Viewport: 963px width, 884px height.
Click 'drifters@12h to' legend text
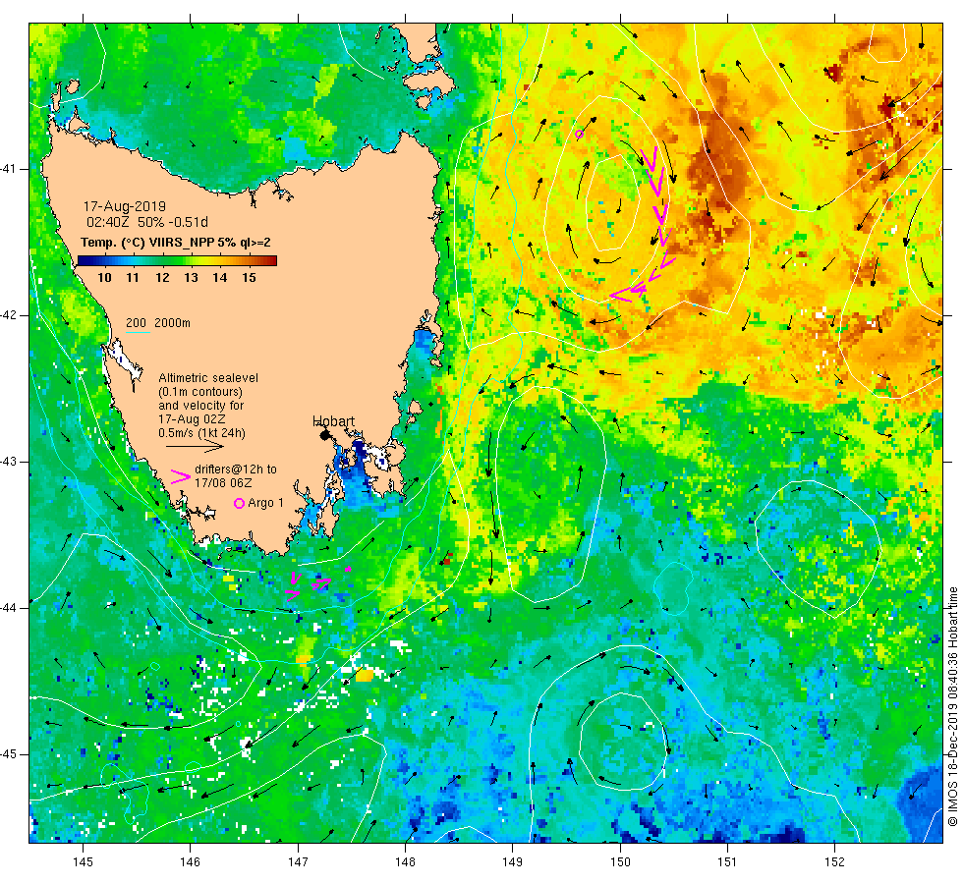(x=236, y=470)
